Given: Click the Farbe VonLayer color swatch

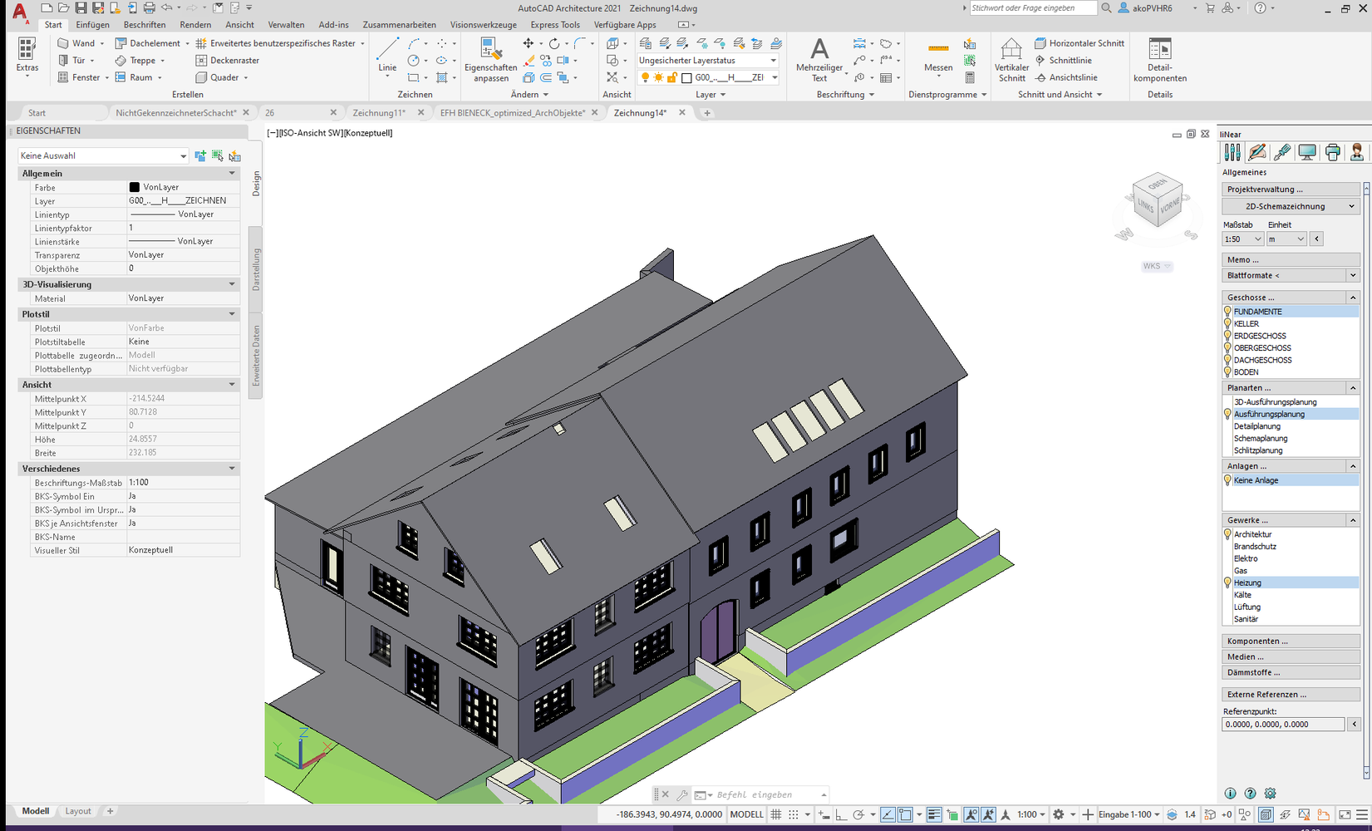Looking at the screenshot, I should 135,188.
